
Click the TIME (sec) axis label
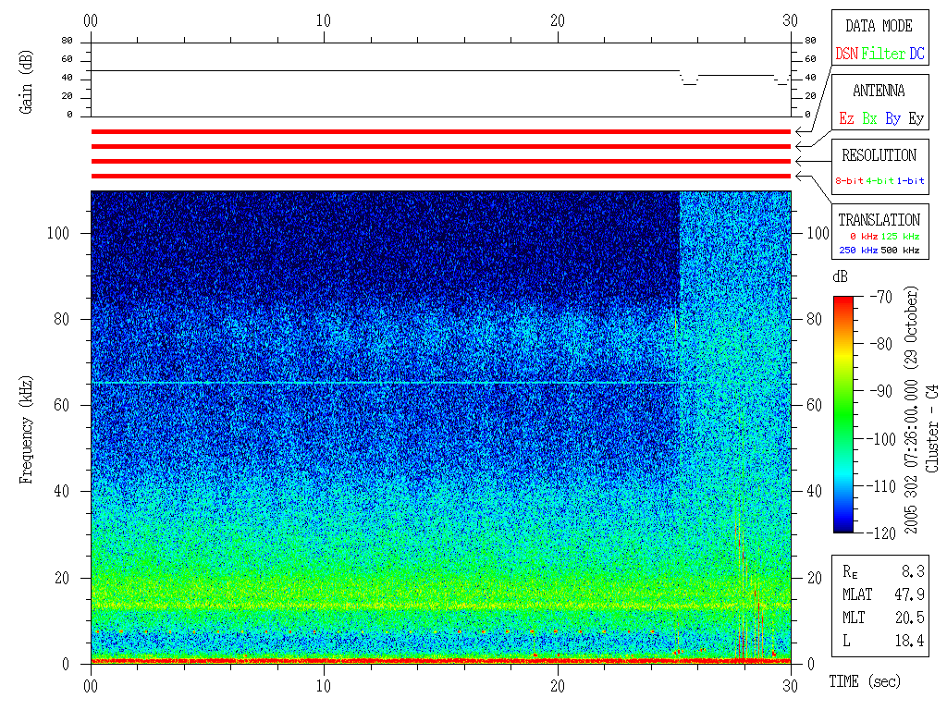tap(865, 681)
